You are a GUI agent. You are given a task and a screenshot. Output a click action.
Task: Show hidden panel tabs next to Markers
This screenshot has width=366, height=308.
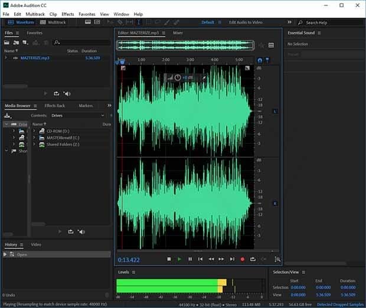click(x=109, y=106)
